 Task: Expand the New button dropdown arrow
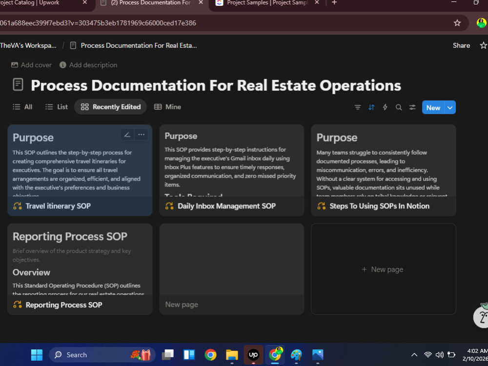pos(450,108)
